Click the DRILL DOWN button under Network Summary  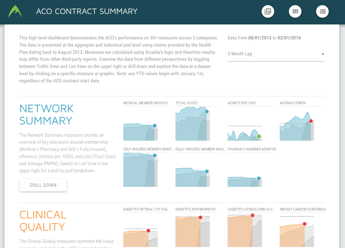coord(43,185)
